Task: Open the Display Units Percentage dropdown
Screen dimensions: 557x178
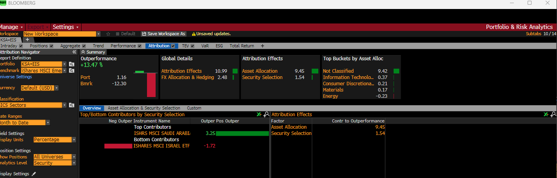Action: pyautogui.click(x=54, y=139)
